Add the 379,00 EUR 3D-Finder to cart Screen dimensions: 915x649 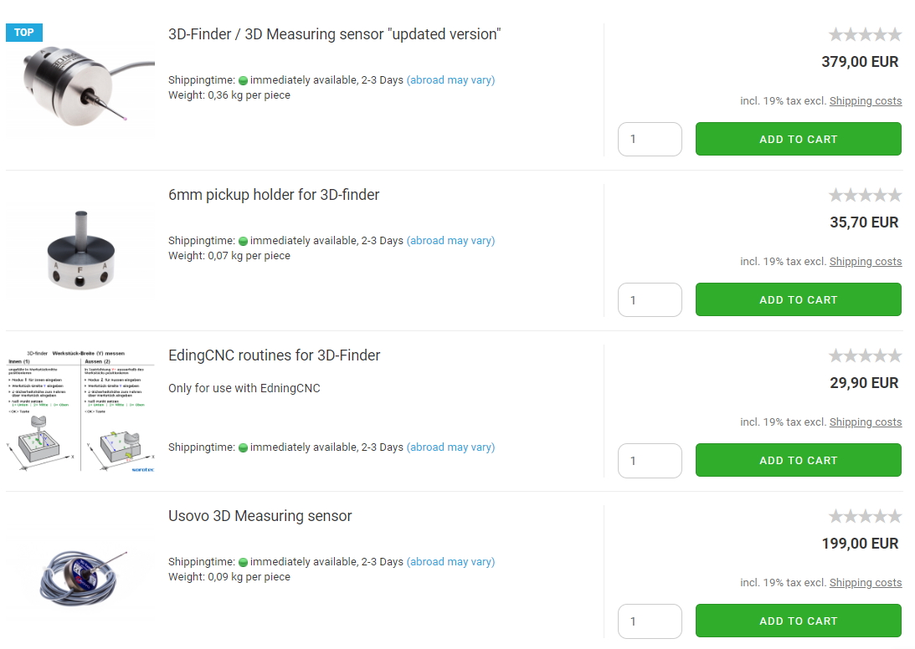coord(798,140)
